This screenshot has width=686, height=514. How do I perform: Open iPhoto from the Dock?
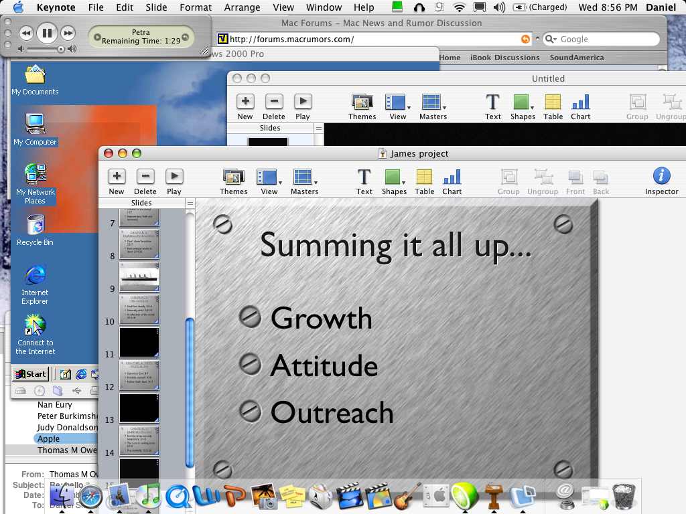[264, 497]
